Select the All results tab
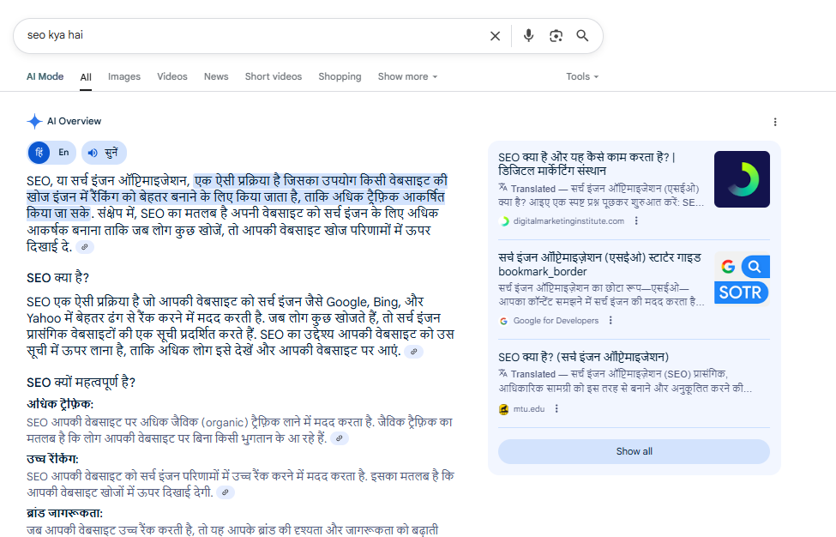 tap(86, 77)
